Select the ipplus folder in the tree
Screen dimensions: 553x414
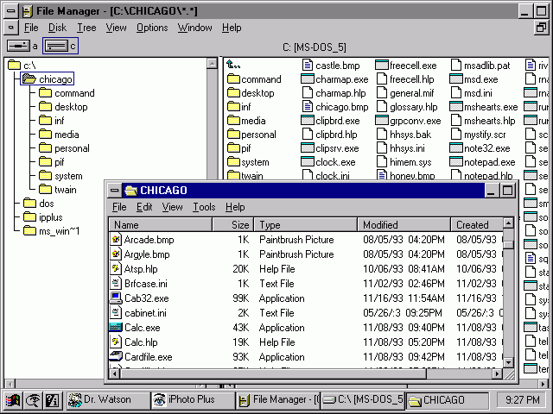(x=42, y=217)
